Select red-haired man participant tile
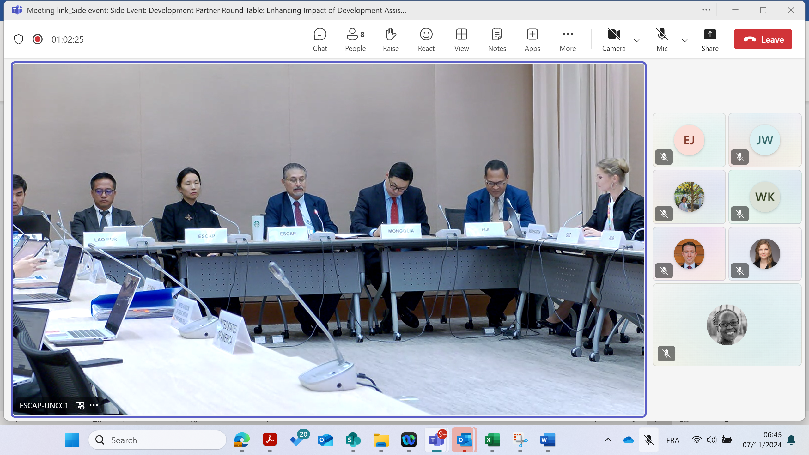Viewport: 809px width, 455px height. (x=689, y=254)
